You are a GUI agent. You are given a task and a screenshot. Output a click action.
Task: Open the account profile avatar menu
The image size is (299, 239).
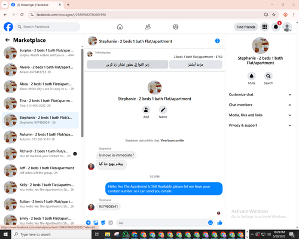(287, 27)
